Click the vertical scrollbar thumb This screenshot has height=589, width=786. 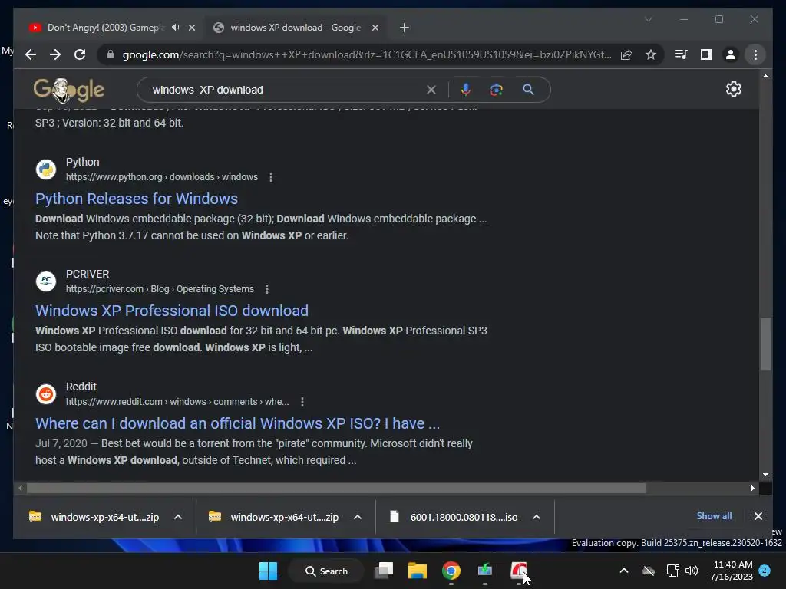765,344
